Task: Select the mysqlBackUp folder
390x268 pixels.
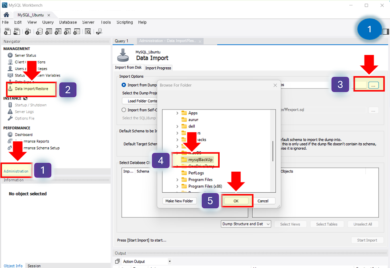Action: 200,160
